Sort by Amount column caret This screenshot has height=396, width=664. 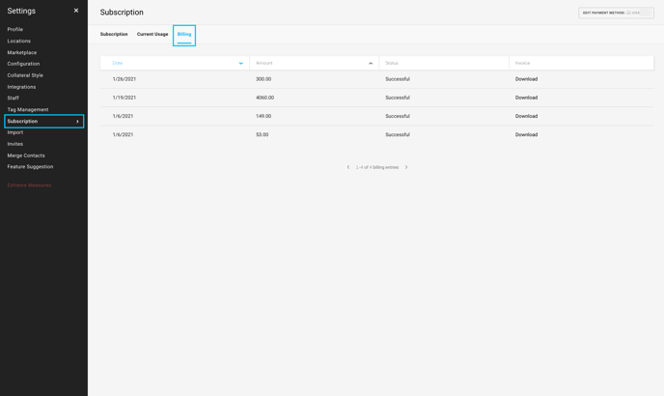coord(371,63)
